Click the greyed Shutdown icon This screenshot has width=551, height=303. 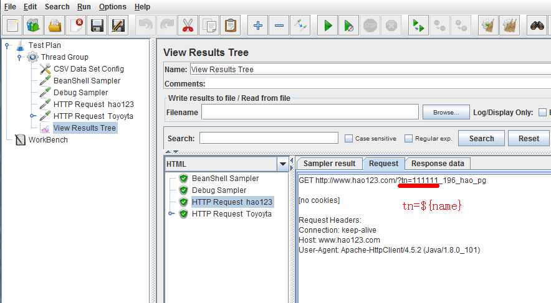tap(391, 26)
